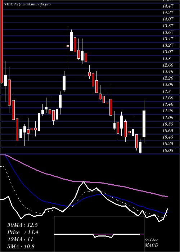Click the 10.05 price axis label

[x=168, y=150]
